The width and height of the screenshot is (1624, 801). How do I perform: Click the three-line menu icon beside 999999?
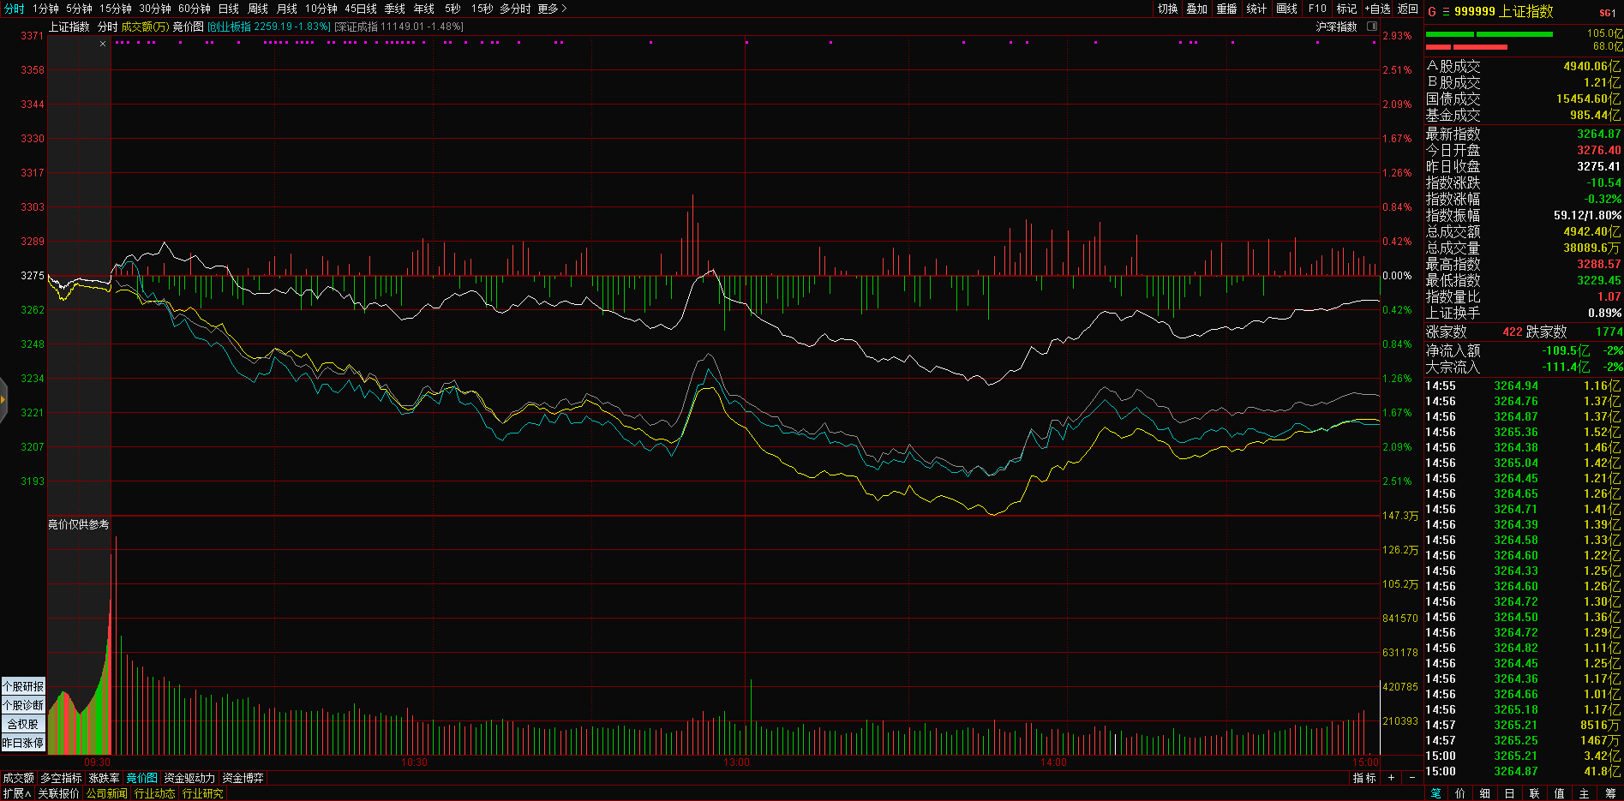pyautogui.click(x=1446, y=12)
